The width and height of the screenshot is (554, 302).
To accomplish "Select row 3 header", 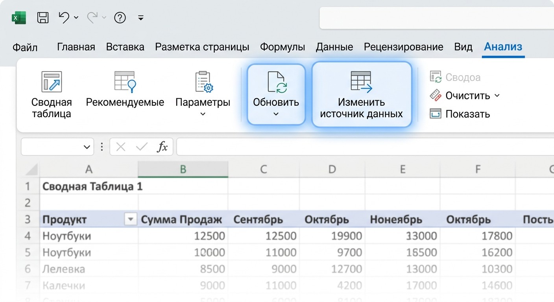I will (x=28, y=219).
